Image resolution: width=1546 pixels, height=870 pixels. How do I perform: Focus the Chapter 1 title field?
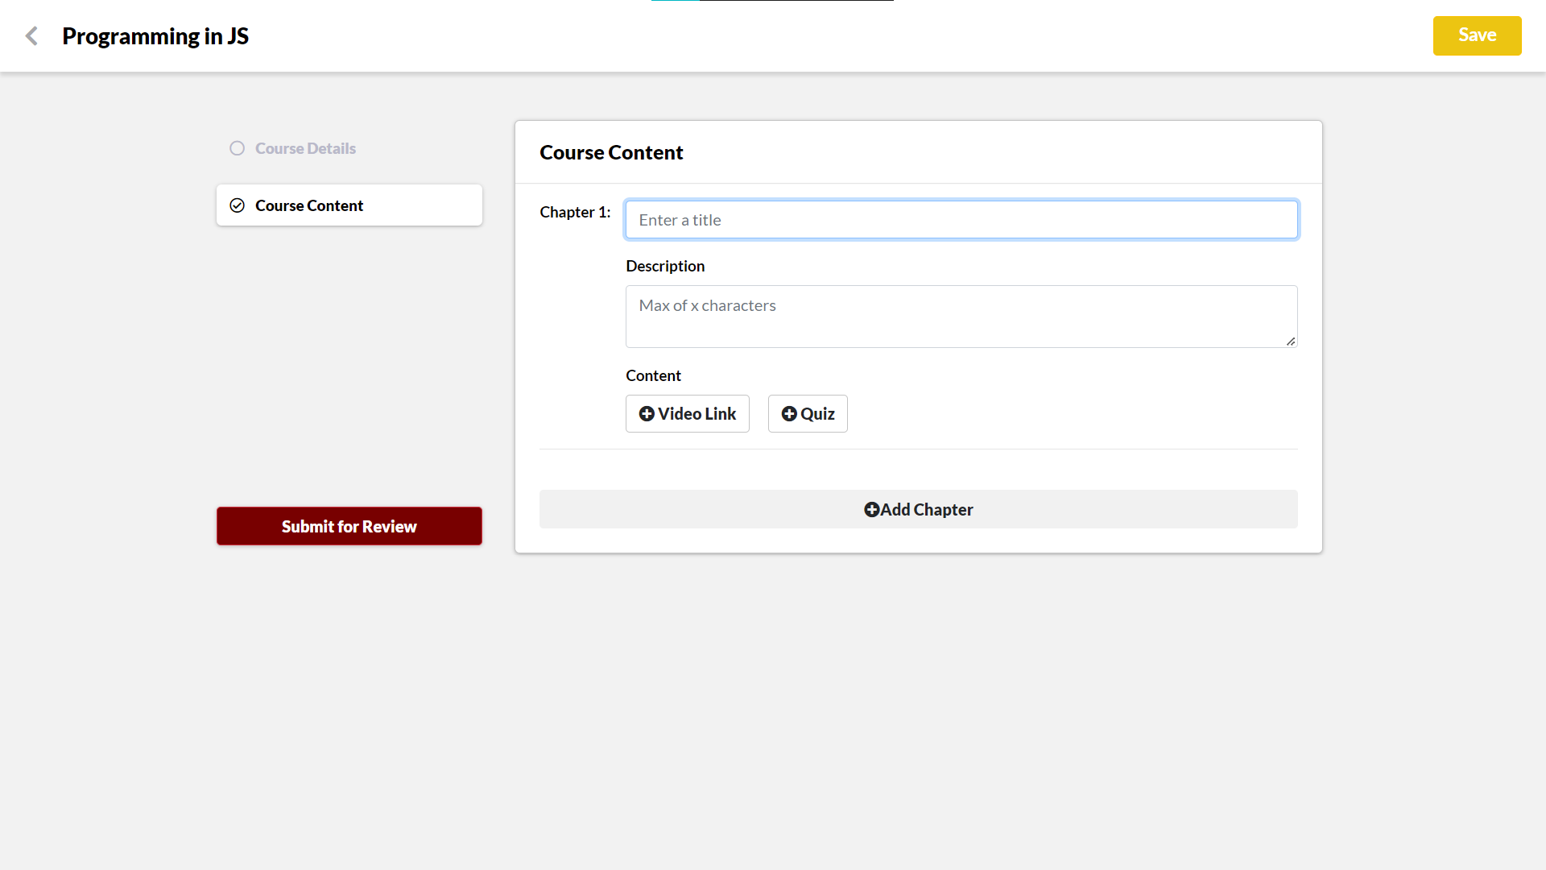click(x=961, y=220)
